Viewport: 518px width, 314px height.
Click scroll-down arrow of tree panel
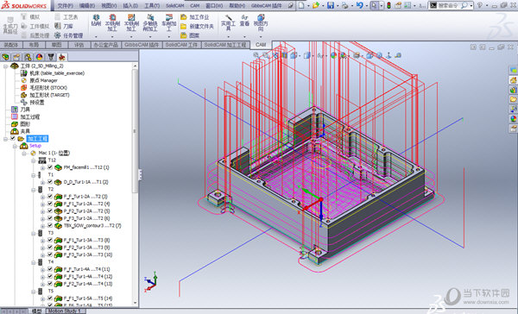pos(135,303)
